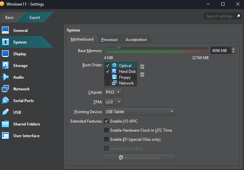244x170 pixels.
Task: Select the Processor tab
Action: coord(109,40)
